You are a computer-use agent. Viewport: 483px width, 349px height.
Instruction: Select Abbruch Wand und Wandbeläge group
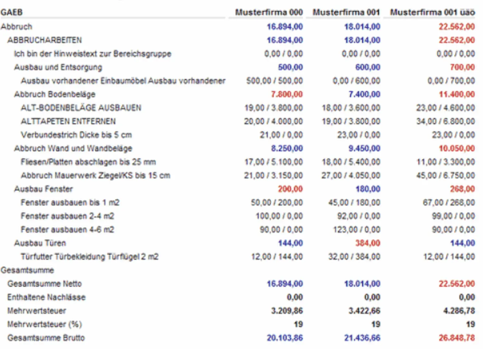pos(73,148)
